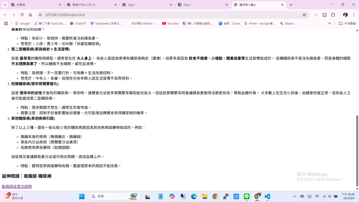Open Visual Studio Code from taskbar
This screenshot has width=359, height=202.
(267, 196)
